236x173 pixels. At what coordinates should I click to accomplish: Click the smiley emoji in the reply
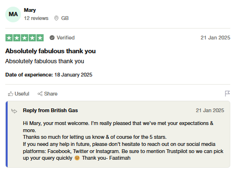77,158
